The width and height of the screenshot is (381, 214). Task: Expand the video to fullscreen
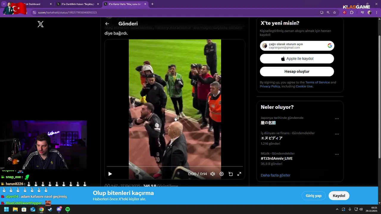pos(239,174)
